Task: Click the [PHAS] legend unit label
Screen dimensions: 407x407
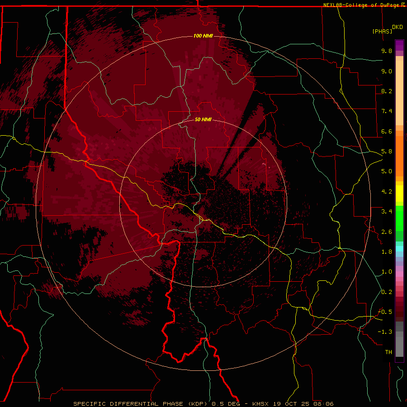Action: tap(382, 31)
